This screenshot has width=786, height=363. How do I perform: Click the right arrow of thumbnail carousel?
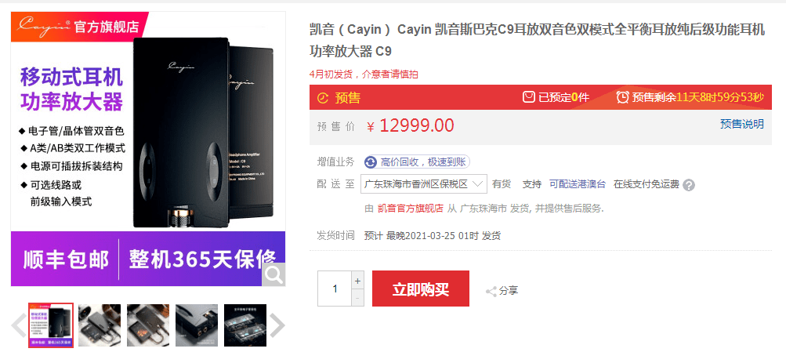point(277,325)
